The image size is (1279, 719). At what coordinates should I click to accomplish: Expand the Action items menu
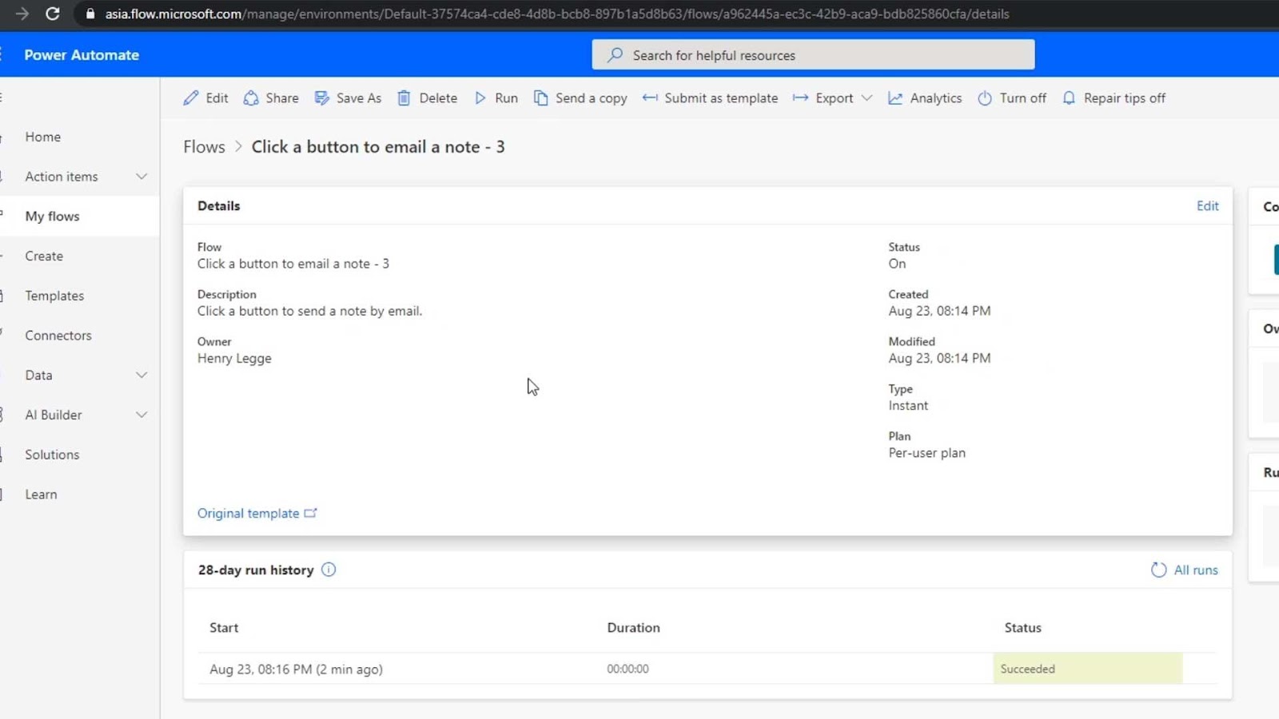click(x=141, y=177)
